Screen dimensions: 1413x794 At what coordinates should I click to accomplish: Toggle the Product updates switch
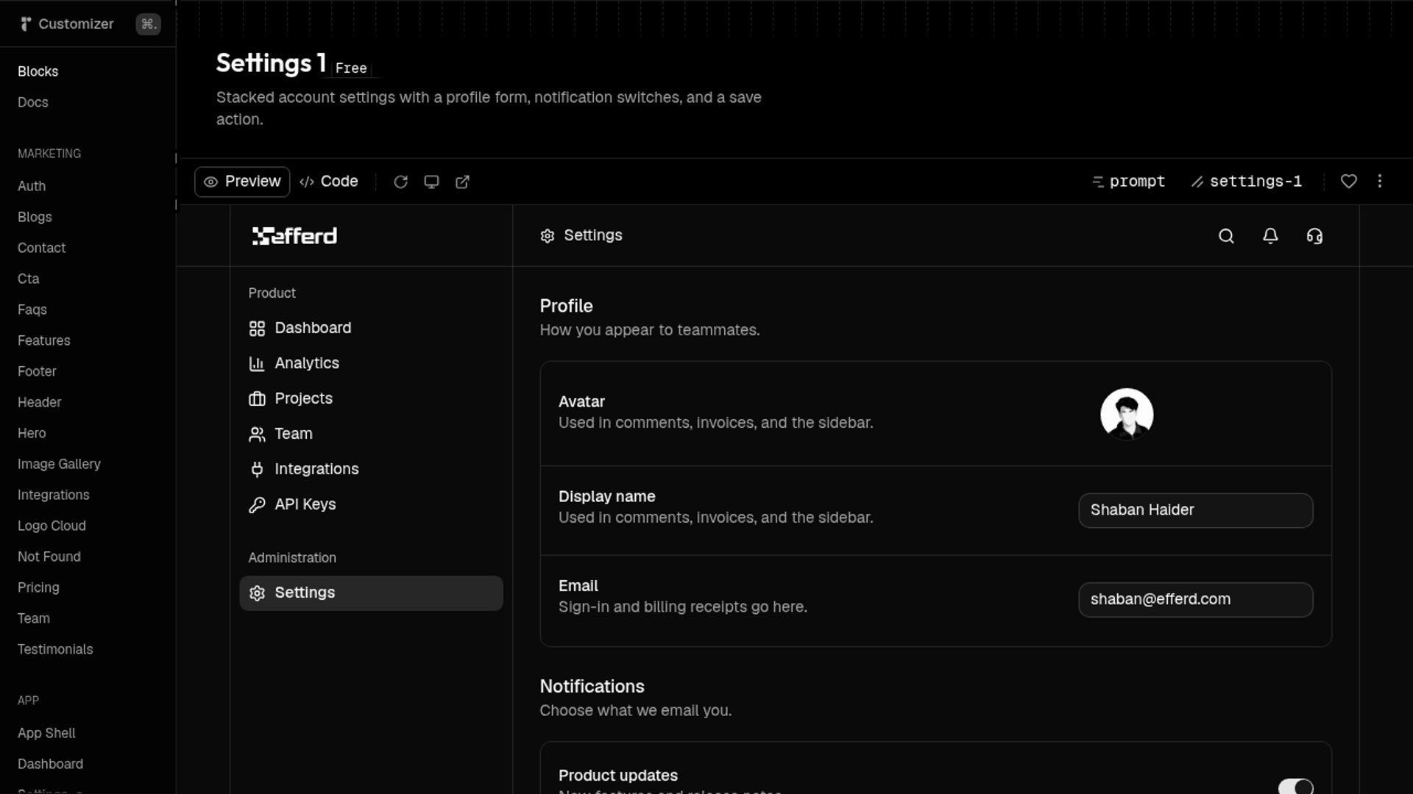tap(1295, 787)
